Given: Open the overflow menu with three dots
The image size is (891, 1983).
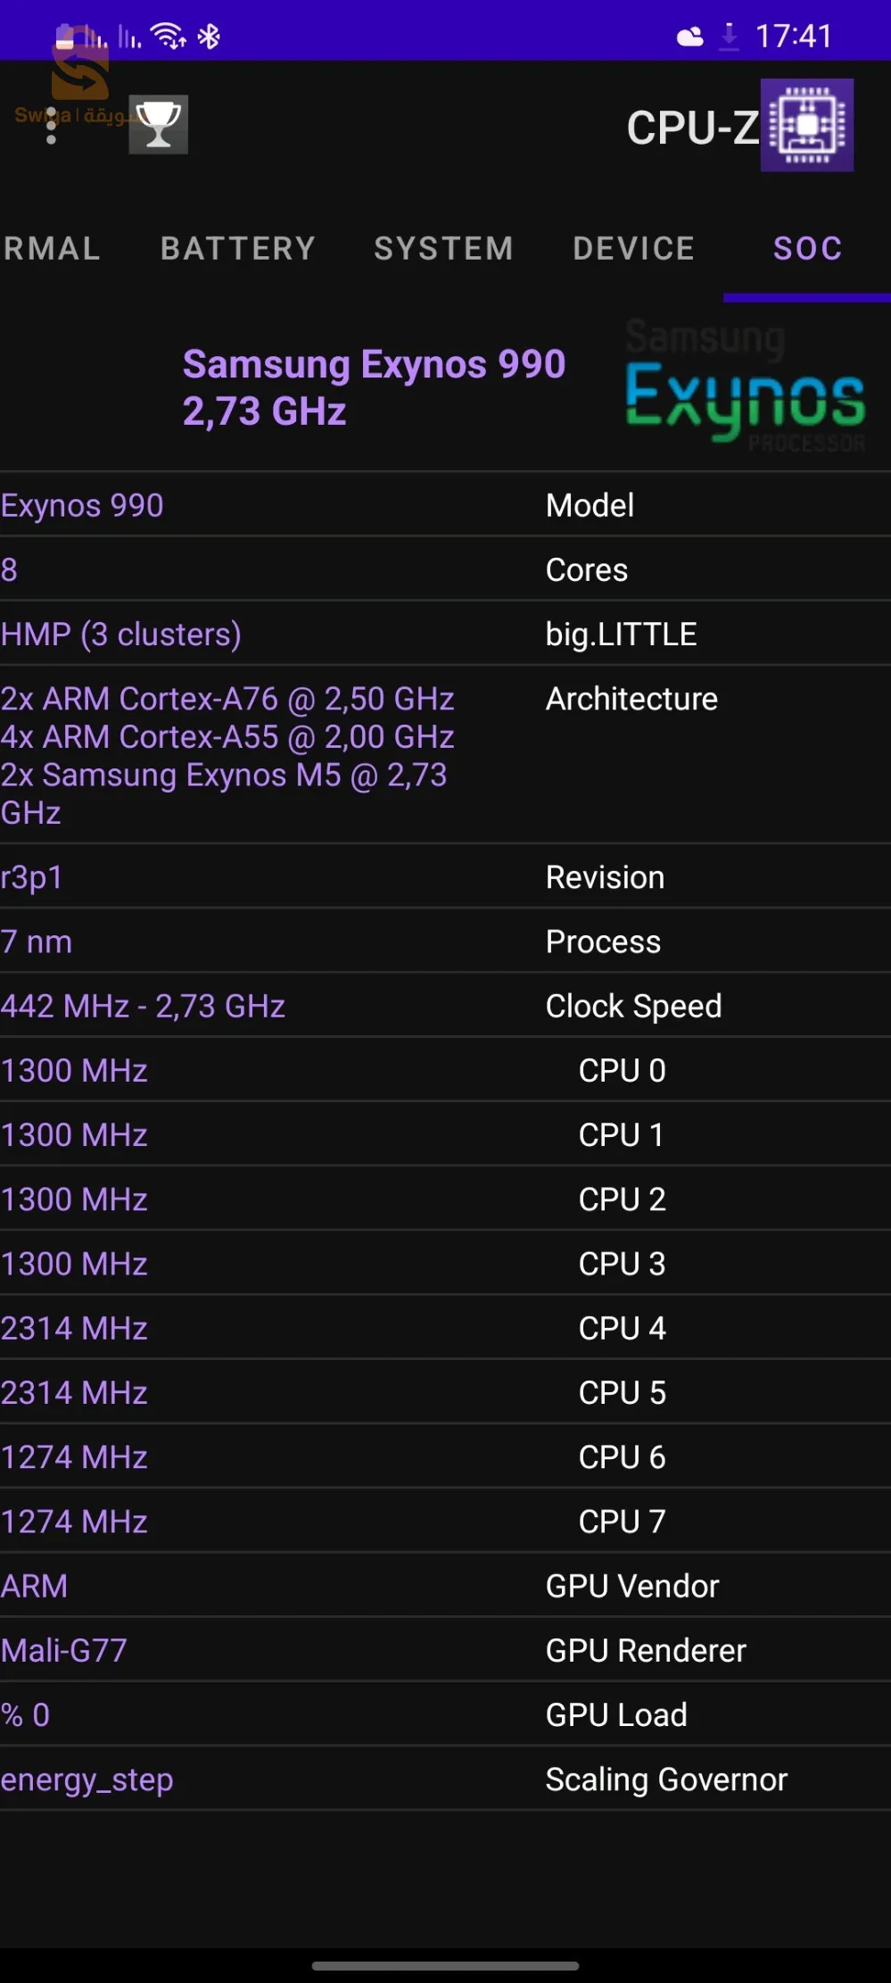Looking at the screenshot, I should [x=53, y=124].
